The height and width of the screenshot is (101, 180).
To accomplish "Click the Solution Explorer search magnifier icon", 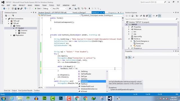I will coord(177,19).
